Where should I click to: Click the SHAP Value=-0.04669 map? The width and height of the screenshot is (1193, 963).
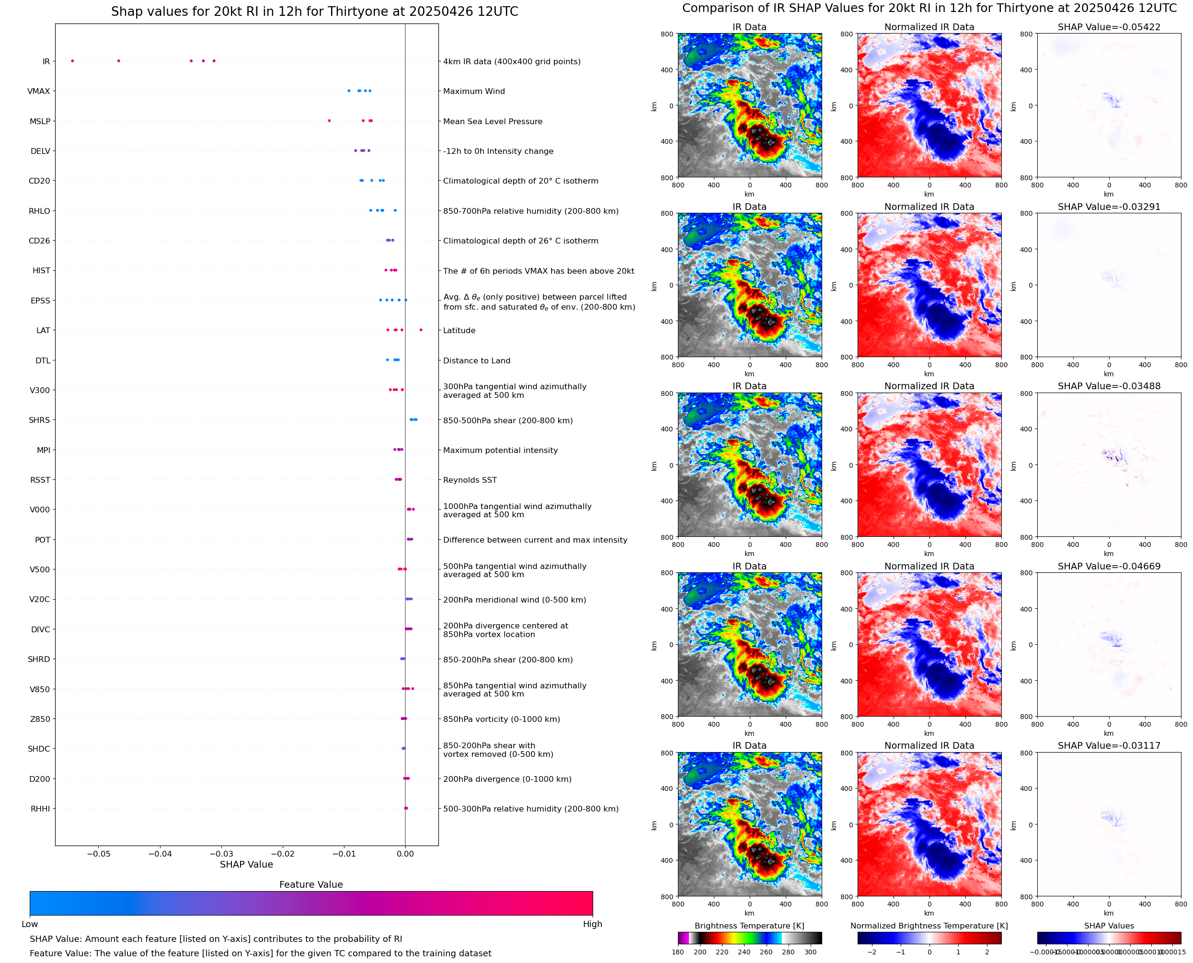tap(1108, 645)
